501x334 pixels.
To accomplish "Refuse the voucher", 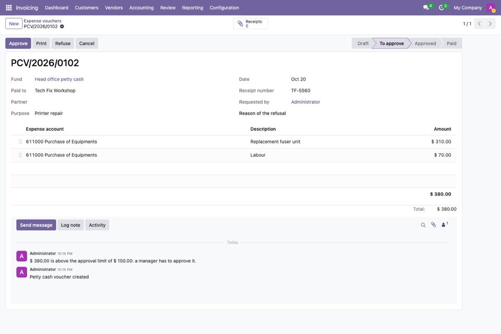I will coord(63,43).
